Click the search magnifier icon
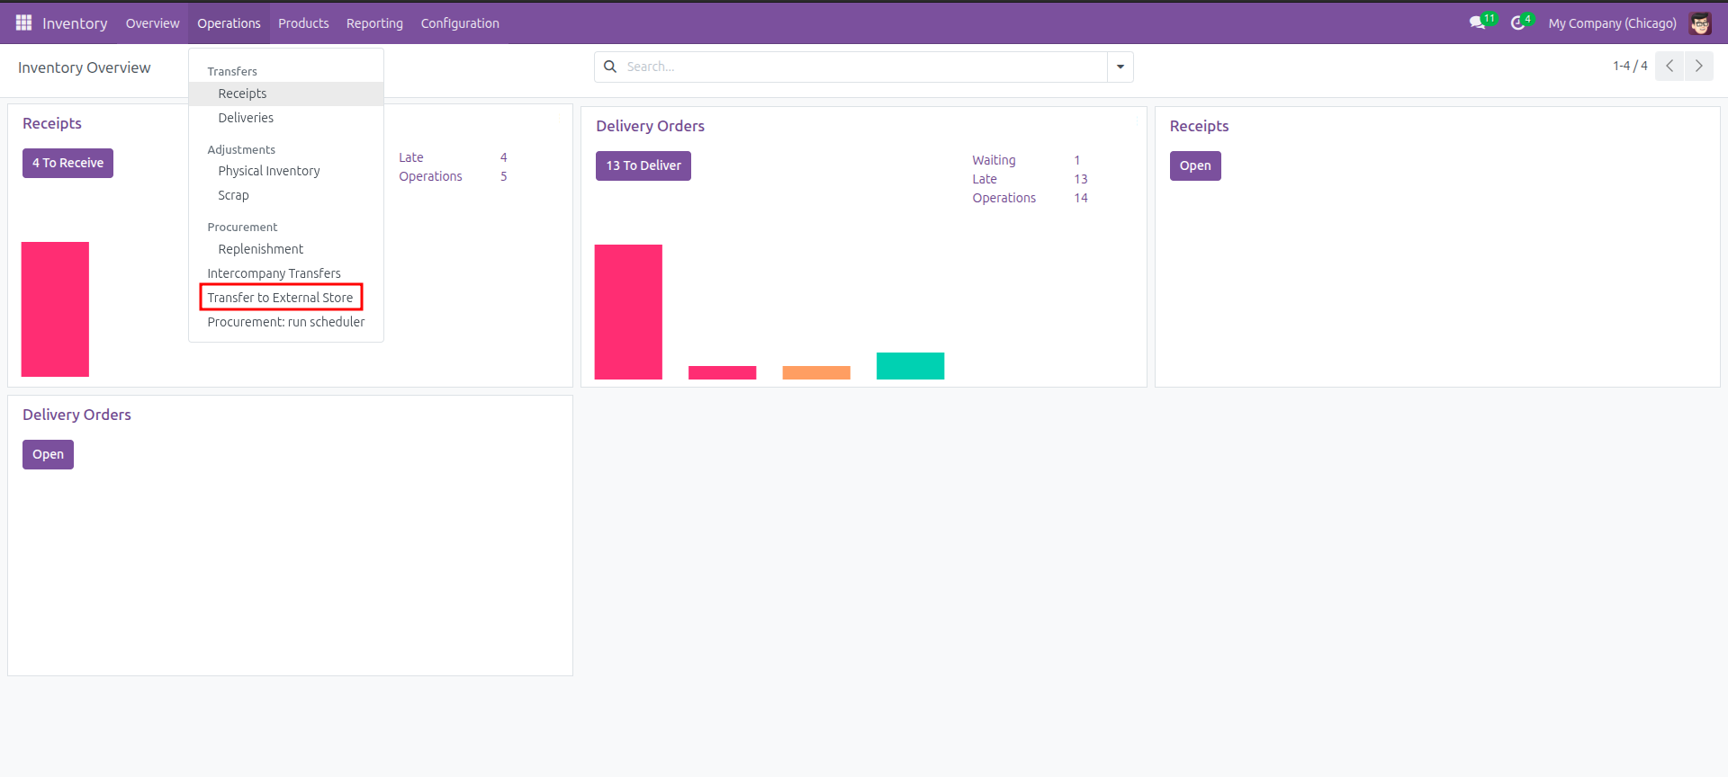 (610, 67)
